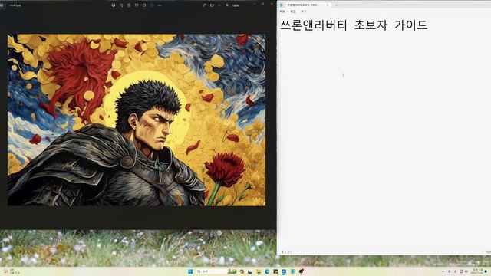This screenshot has width=491, height=276.
Task: Open the three-dot more menu in Photos
Action: 160,5
